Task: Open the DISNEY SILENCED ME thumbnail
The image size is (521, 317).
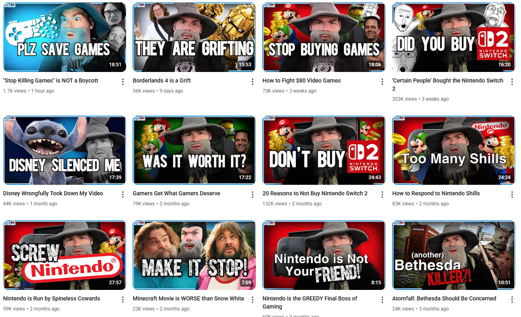Action: point(65,150)
